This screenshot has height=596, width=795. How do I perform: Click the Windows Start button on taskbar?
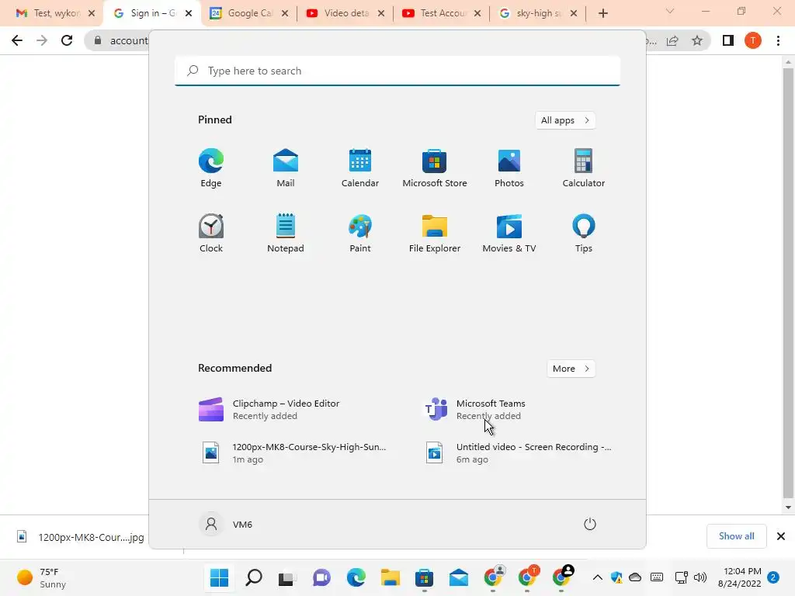[x=219, y=577]
